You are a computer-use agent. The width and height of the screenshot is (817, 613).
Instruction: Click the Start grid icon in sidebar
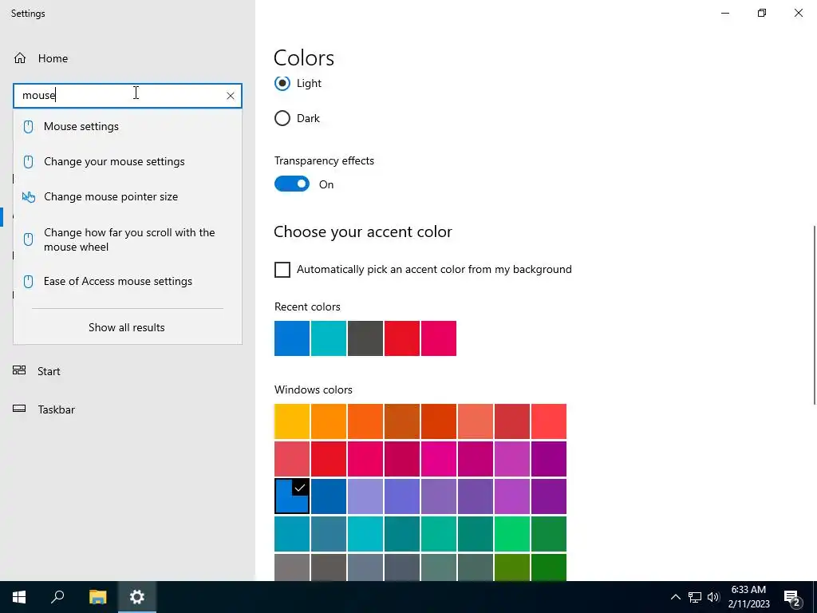pyautogui.click(x=19, y=370)
